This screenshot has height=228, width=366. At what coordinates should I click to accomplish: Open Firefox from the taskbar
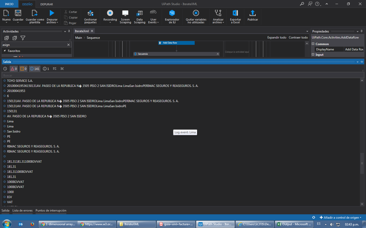coord(32,224)
